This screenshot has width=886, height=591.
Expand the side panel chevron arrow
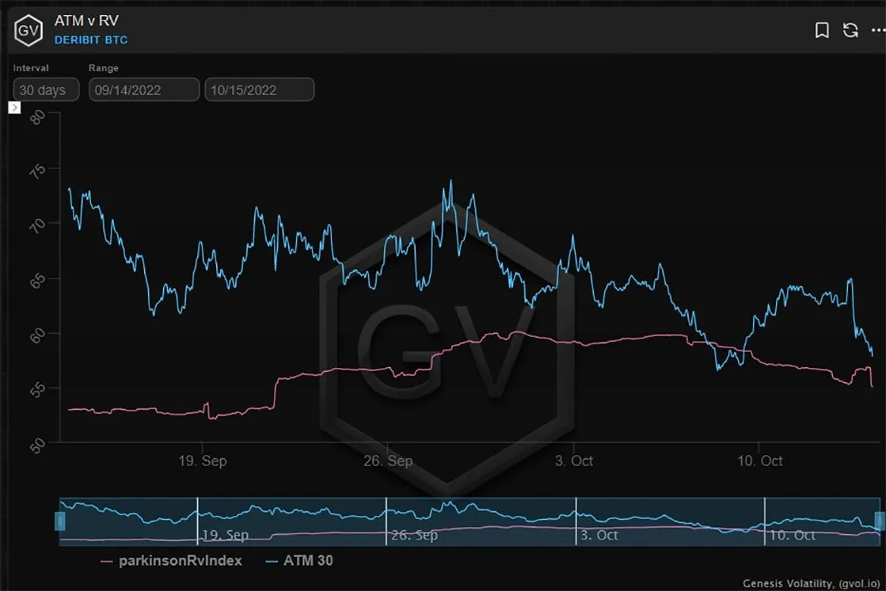click(x=14, y=108)
